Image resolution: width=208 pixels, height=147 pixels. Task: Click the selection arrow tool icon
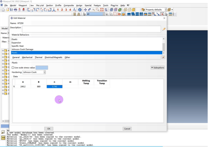(x=84, y=14)
